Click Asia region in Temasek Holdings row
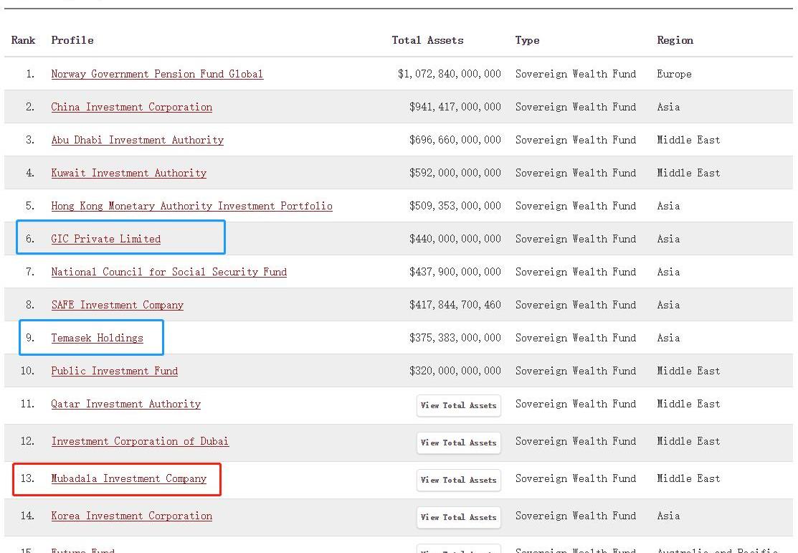 tap(668, 339)
